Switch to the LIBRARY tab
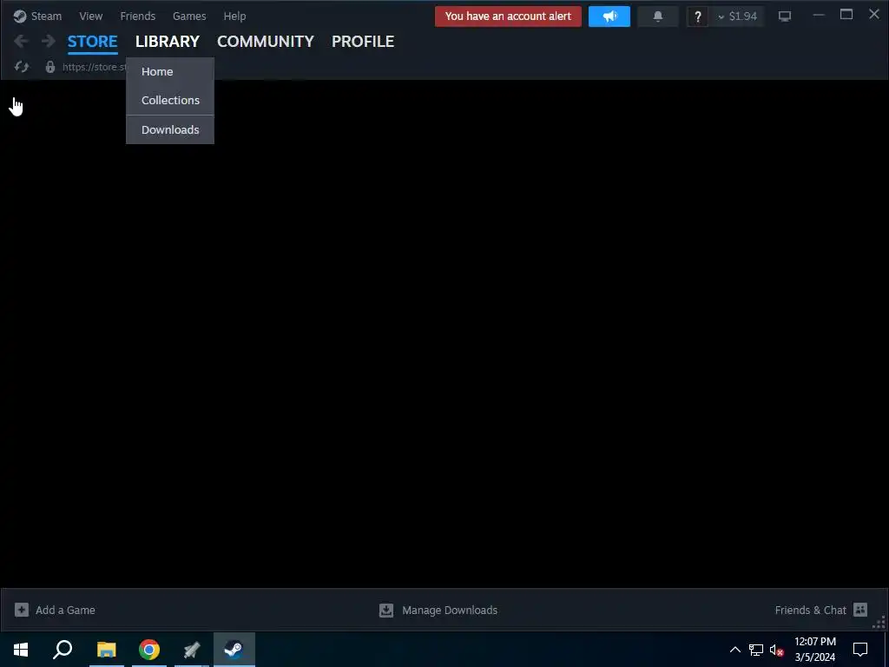The image size is (889, 667). click(x=168, y=42)
